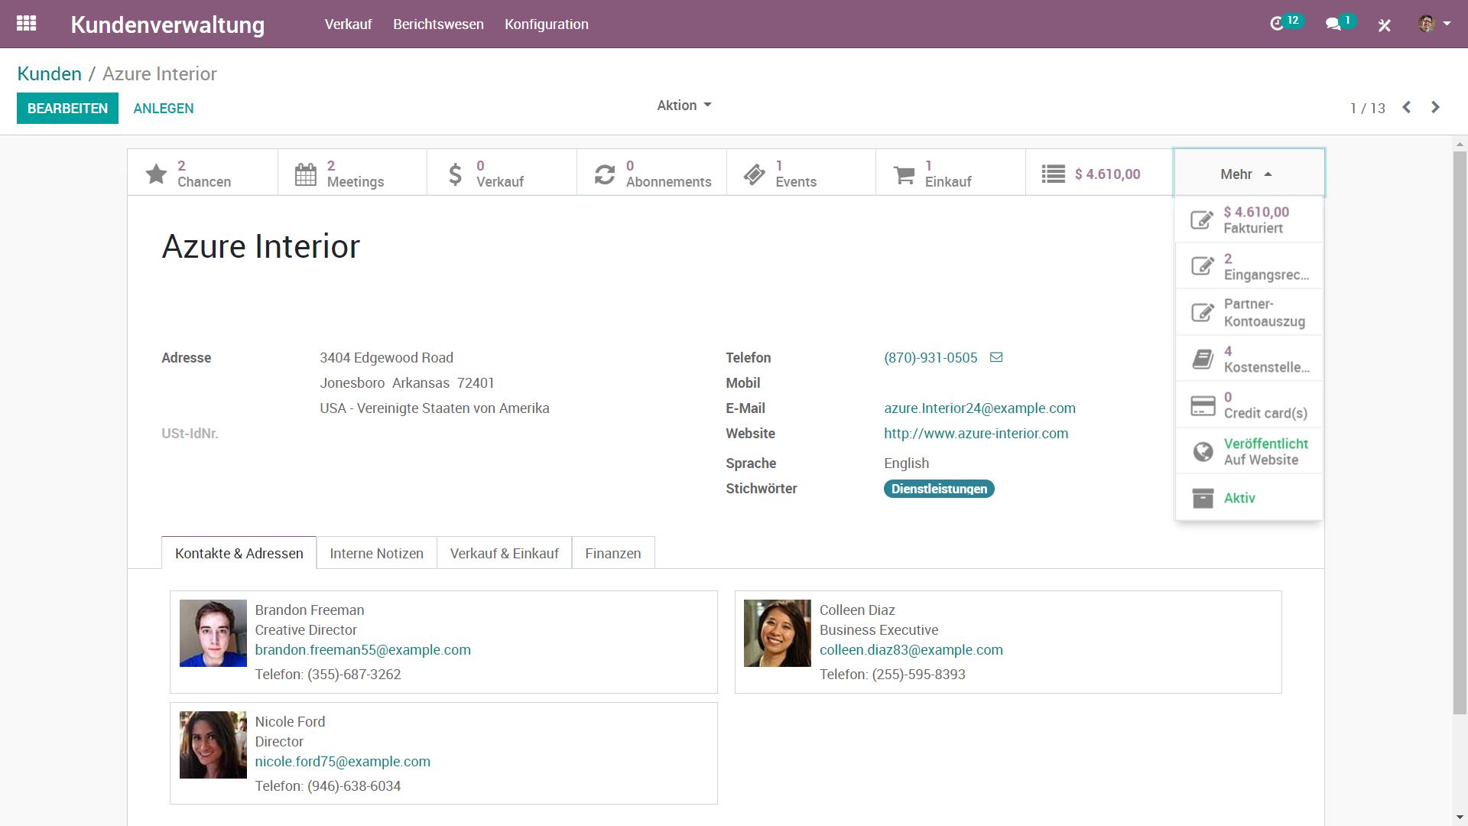The width and height of the screenshot is (1468, 826).
Task: Click the activities clock icon with badge 12
Action: click(x=1277, y=24)
